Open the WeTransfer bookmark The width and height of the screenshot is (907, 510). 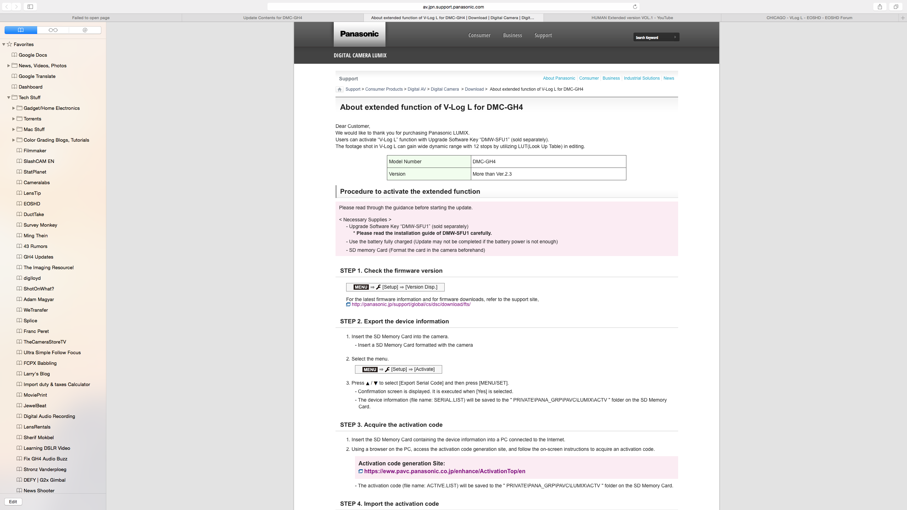tap(36, 310)
